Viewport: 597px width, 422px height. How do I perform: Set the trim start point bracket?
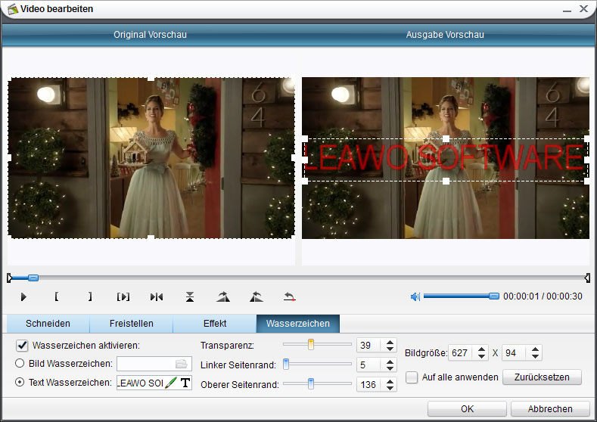[57, 297]
